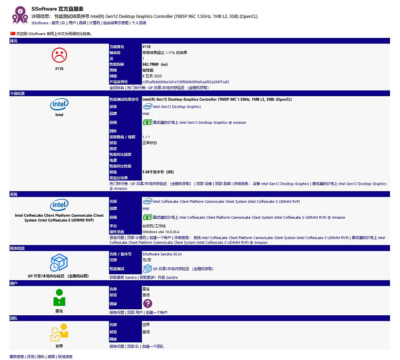
Task: Click the small cube icon in the benchmark test row
Action: pos(147,269)
